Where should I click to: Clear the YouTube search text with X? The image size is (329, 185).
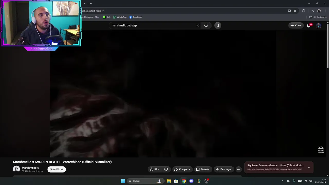(x=198, y=25)
